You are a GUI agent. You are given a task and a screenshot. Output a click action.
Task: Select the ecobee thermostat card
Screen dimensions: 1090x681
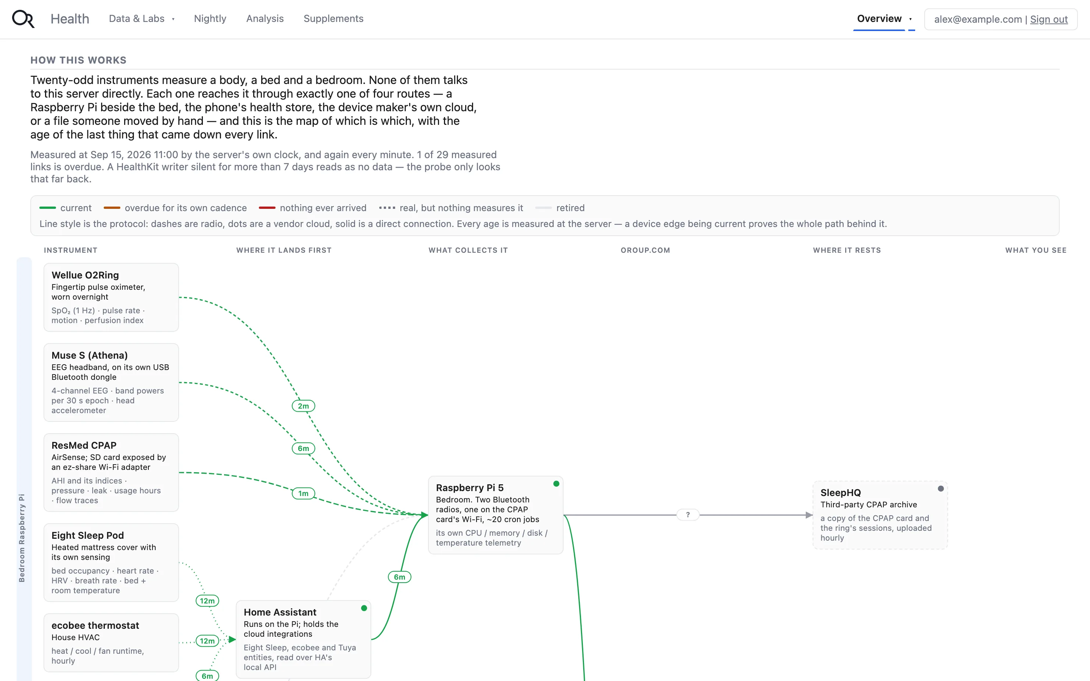click(x=111, y=643)
